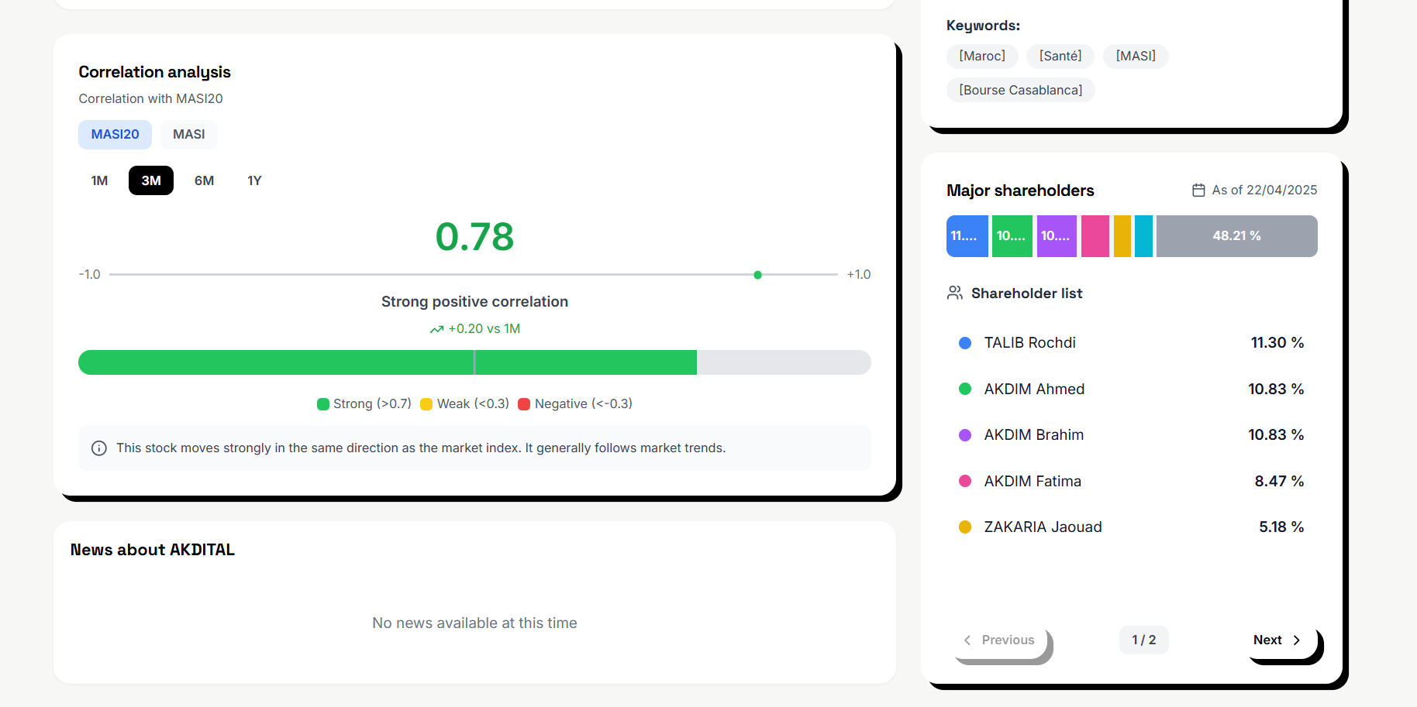Click the News about AKDITAL heading
Image resolution: width=1417 pixels, height=707 pixels.
pyautogui.click(x=153, y=550)
